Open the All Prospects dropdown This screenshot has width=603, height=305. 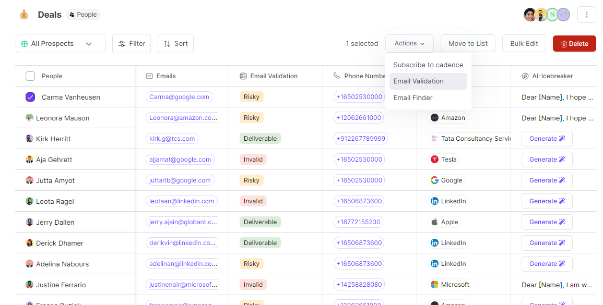coord(89,44)
